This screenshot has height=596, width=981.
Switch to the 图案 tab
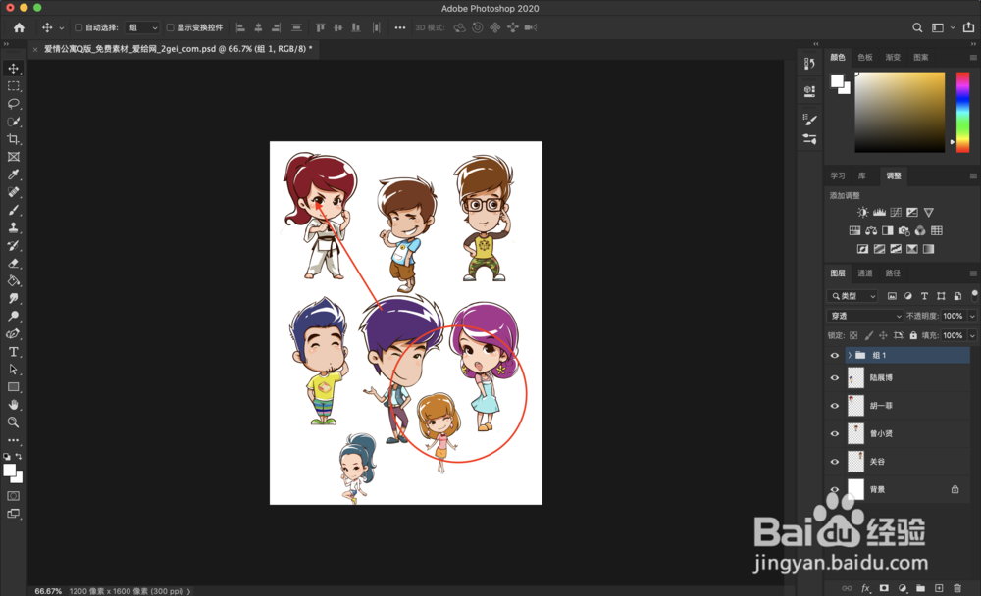point(921,58)
